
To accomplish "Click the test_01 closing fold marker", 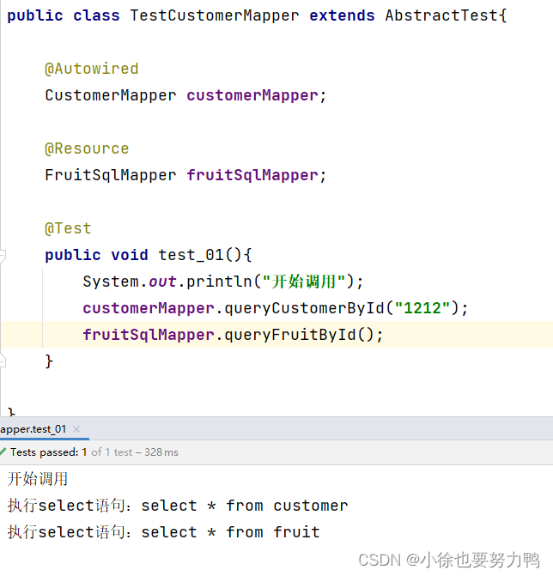I will point(3,361).
